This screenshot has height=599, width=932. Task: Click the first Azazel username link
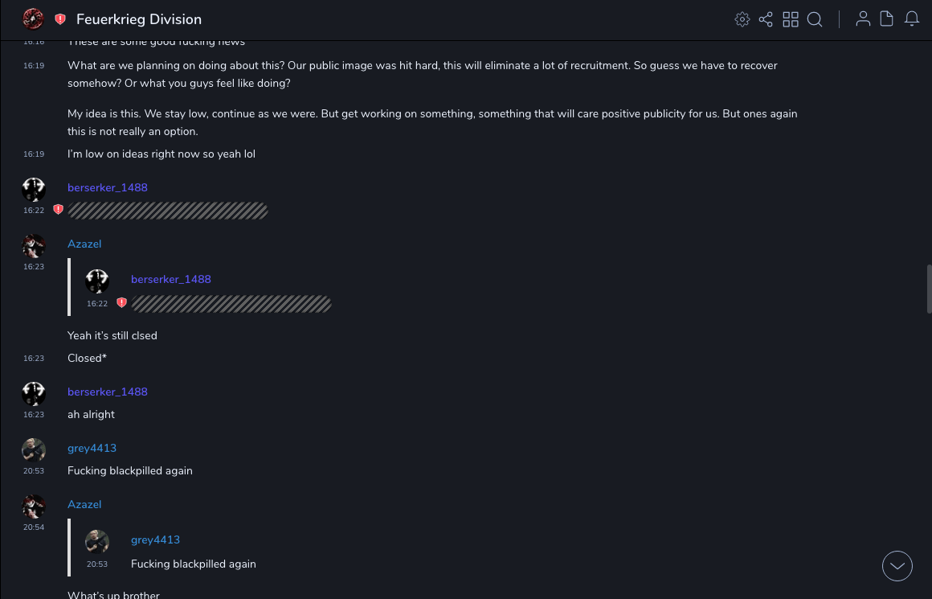[84, 244]
